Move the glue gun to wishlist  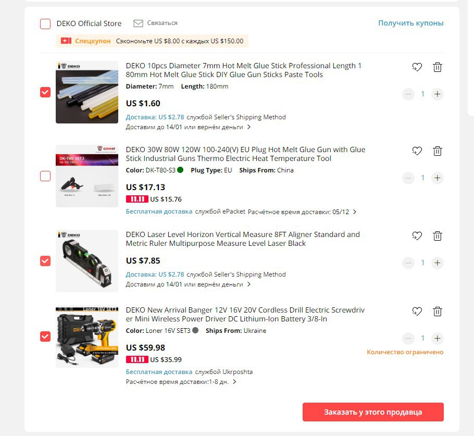[417, 151]
